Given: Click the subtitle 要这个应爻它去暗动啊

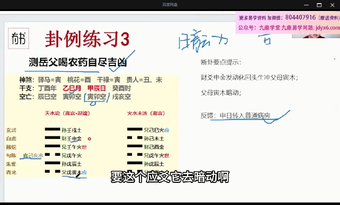Looking at the screenshot, I should (x=170, y=177).
